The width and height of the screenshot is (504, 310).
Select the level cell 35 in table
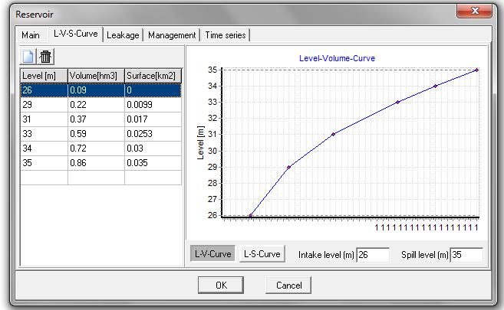point(44,163)
